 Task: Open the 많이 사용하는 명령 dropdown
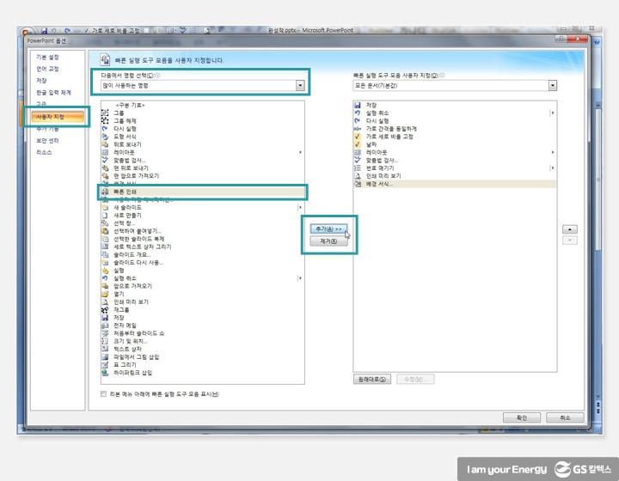pyautogui.click(x=300, y=85)
